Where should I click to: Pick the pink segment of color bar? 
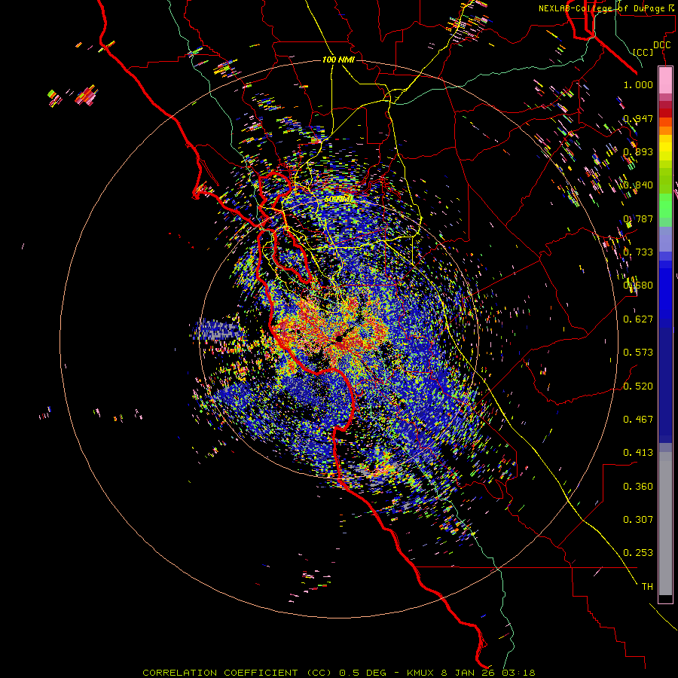665,80
